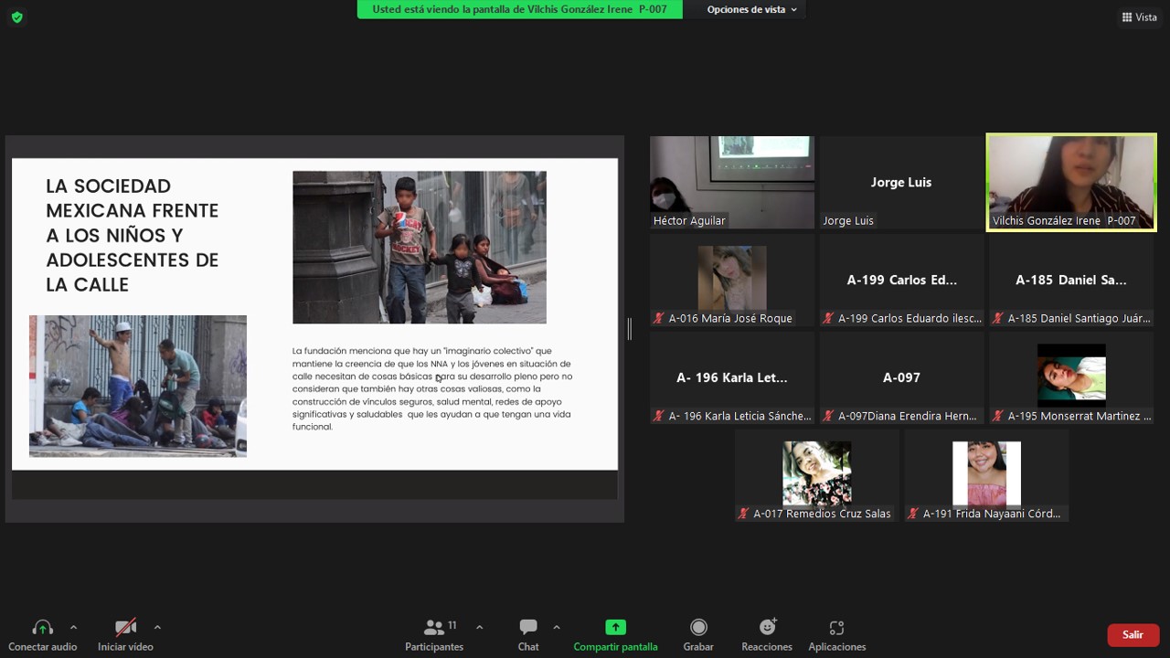Click the red Salir button
This screenshot has width=1170, height=658.
(x=1133, y=634)
